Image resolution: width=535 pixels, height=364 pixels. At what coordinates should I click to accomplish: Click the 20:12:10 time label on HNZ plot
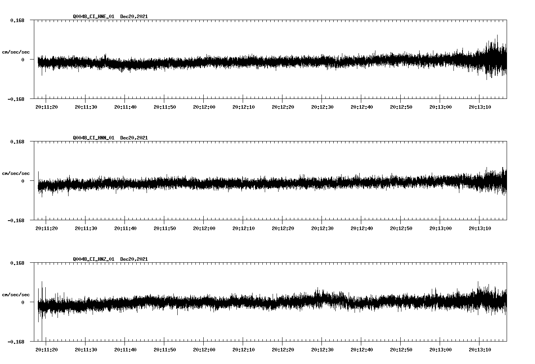(243, 350)
